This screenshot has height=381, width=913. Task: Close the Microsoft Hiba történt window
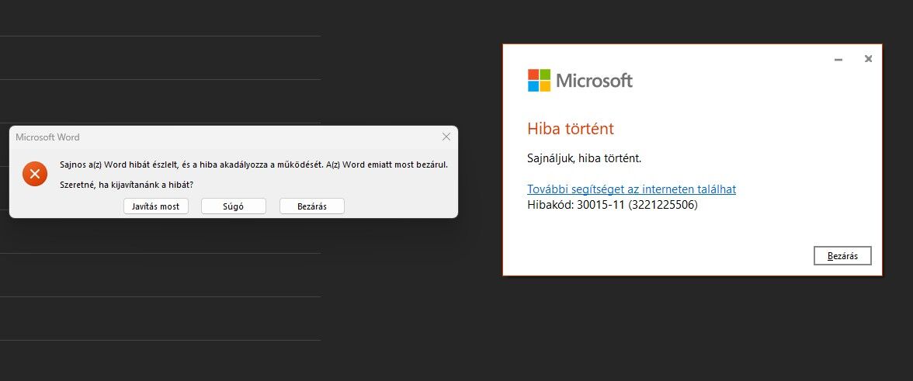click(x=868, y=59)
